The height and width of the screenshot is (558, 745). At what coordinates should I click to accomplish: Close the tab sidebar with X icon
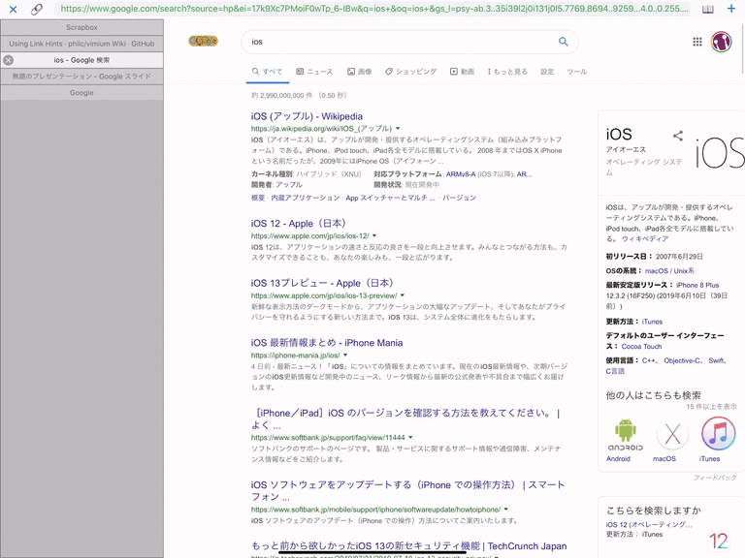tap(13, 9)
